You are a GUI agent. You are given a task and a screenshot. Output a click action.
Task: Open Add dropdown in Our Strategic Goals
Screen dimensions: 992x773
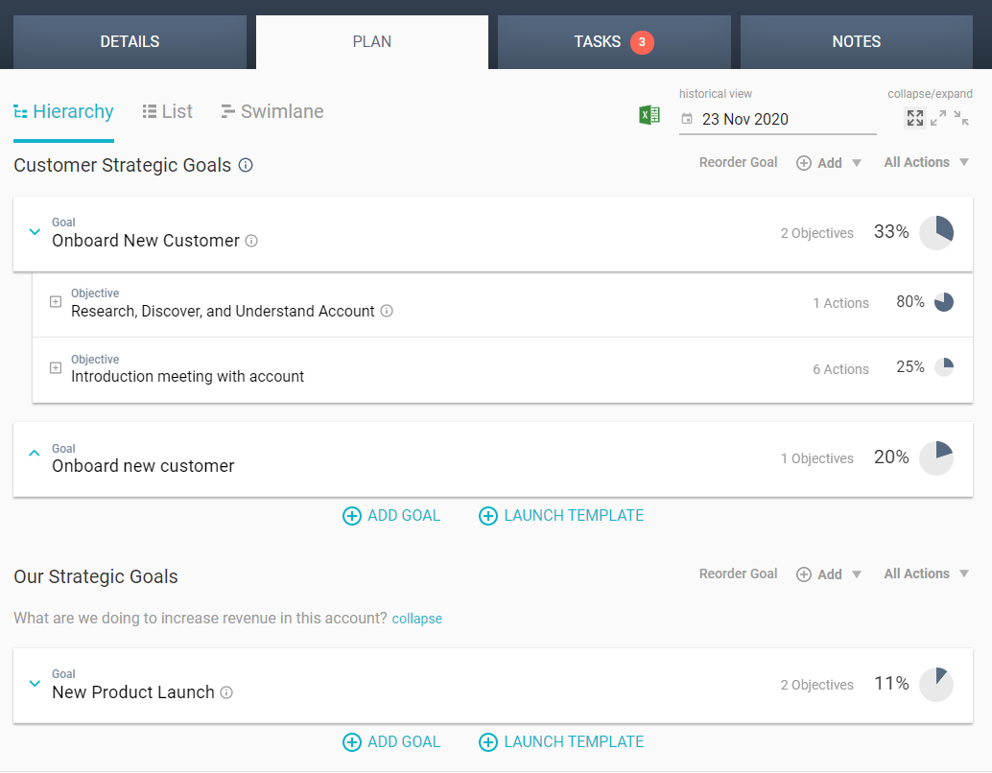[829, 574]
